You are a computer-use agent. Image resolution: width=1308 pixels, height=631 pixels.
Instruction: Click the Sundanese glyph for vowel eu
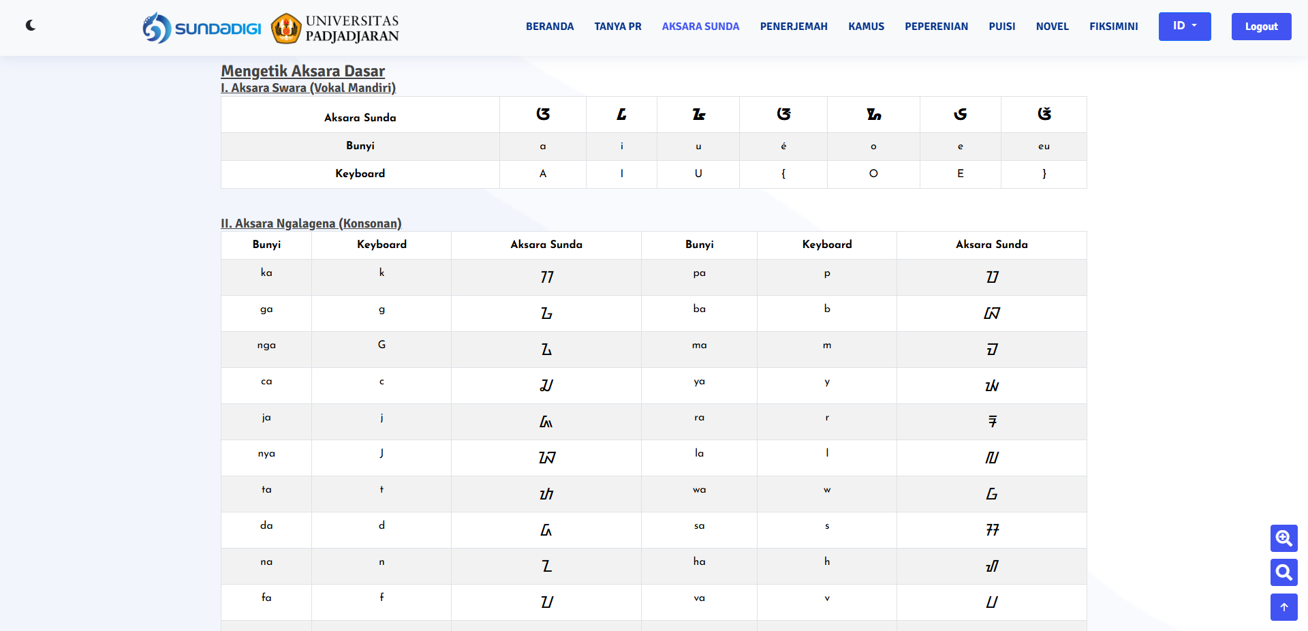pyautogui.click(x=1044, y=114)
